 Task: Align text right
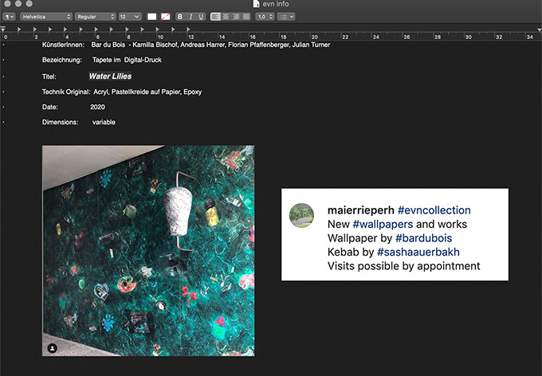(x=236, y=17)
